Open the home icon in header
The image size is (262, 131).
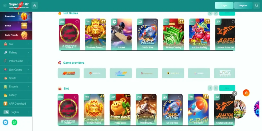pos(35,5)
